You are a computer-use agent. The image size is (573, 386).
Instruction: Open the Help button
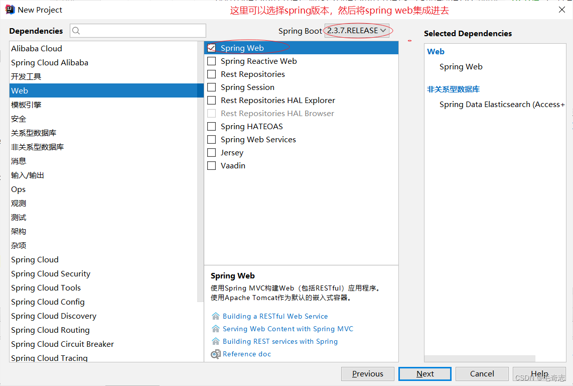coord(539,374)
